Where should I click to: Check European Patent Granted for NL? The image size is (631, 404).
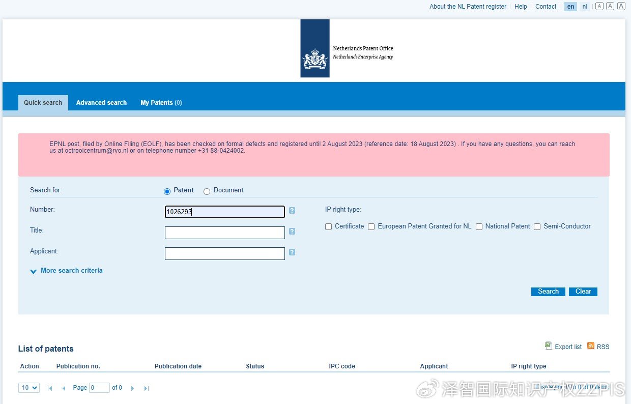pos(371,226)
